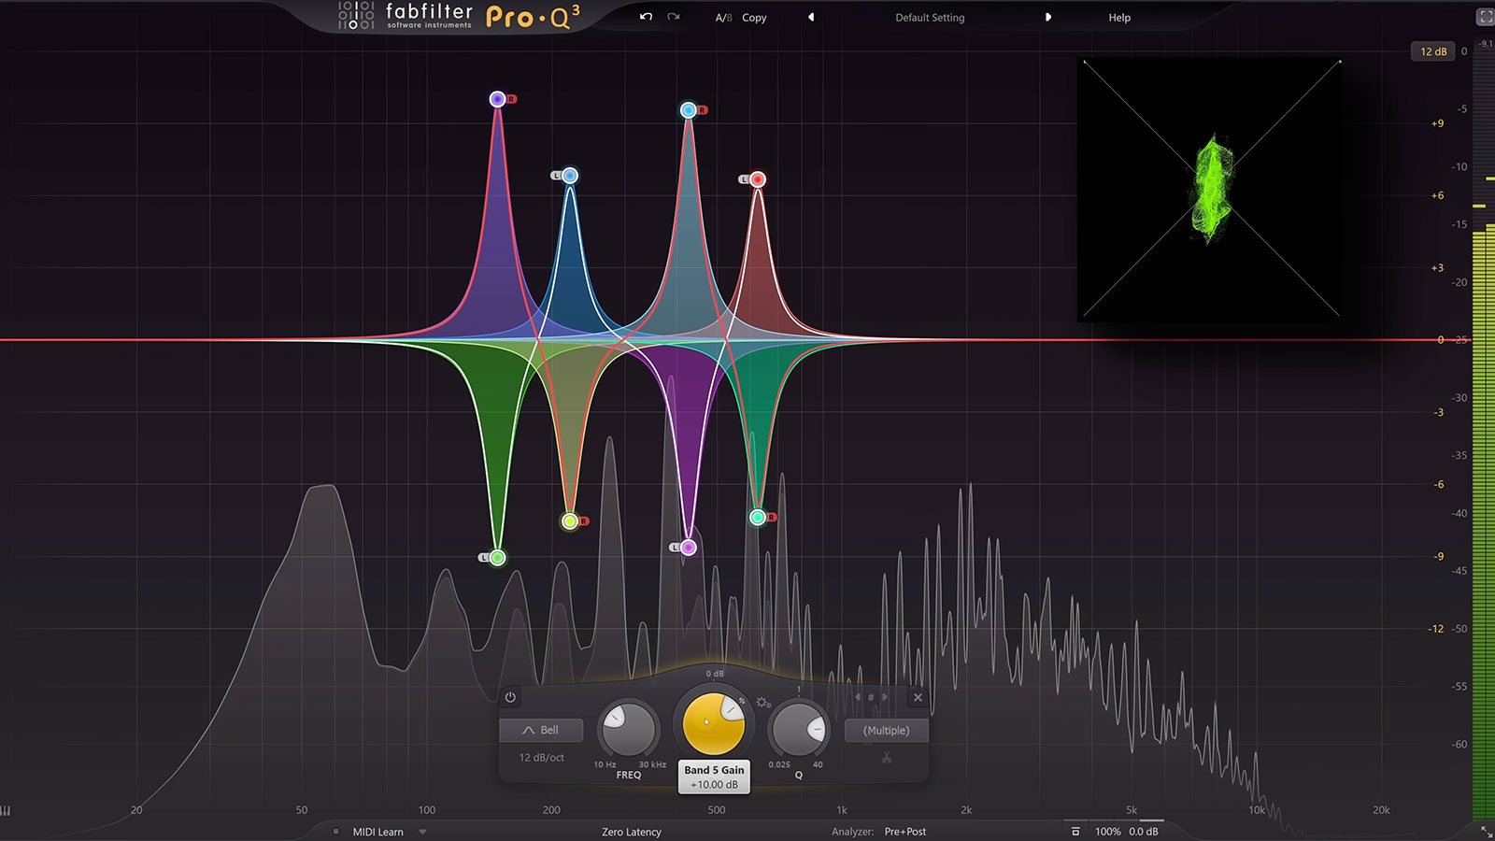Switch presets using the Default Setting menu
1495x841 pixels.
point(929,17)
